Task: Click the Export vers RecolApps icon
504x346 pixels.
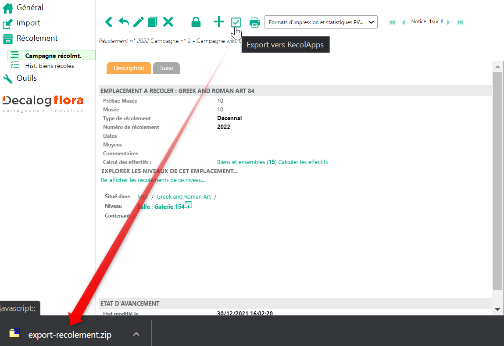Action: point(236,22)
